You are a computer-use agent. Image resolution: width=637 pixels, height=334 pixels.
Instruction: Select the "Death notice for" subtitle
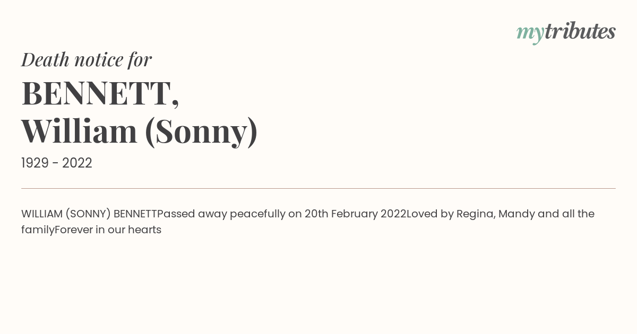[87, 59]
